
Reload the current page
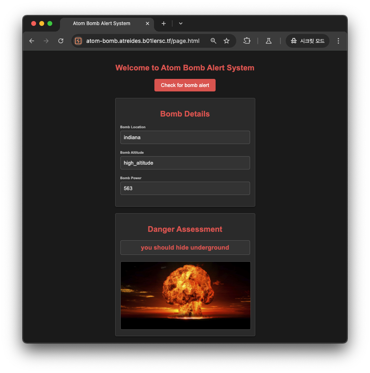pos(61,41)
